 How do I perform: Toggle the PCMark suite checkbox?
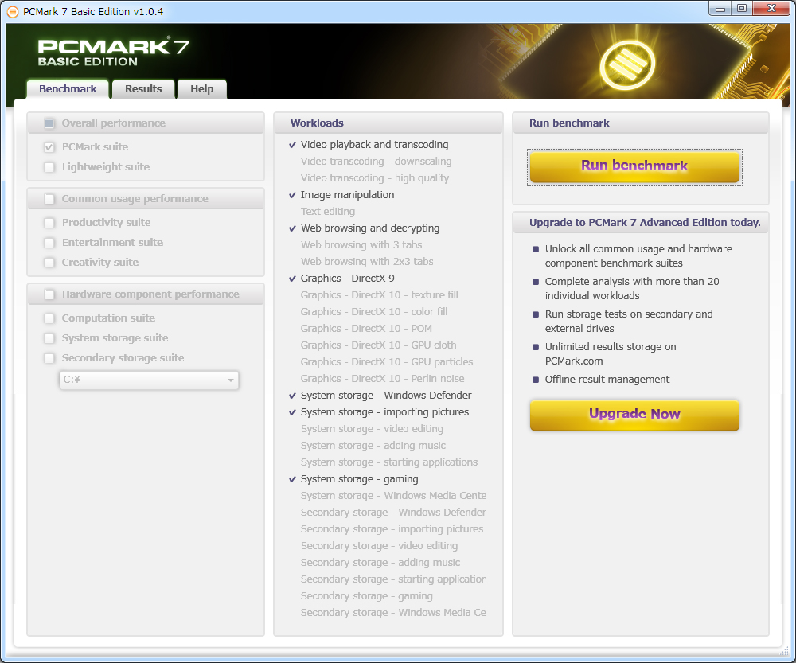pos(49,147)
